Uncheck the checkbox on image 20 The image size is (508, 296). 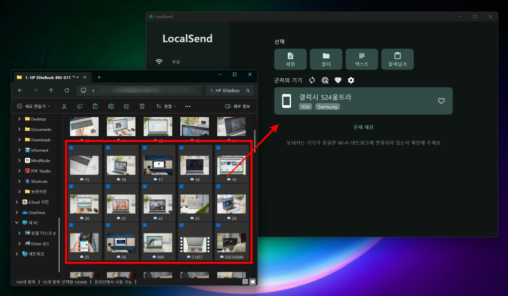[x=72, y=187]
